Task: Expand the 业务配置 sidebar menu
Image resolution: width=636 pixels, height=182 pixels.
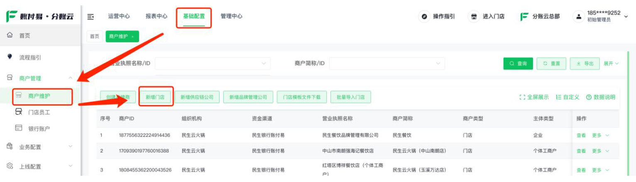Action: click(39, 147)
